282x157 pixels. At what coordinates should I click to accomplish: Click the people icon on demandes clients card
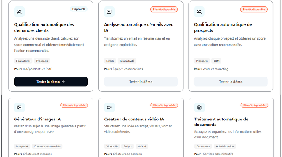click(x=19, y=12)
